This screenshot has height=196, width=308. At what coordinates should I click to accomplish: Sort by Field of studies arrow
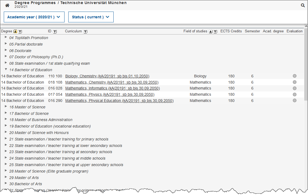pos(211,32)
